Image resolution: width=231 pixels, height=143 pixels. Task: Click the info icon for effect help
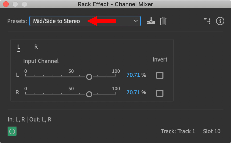point(220,21)
